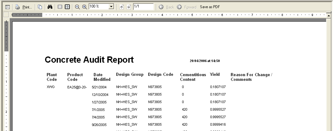333x131 pixels.
Task: Click the Print button
Action: 24,7
